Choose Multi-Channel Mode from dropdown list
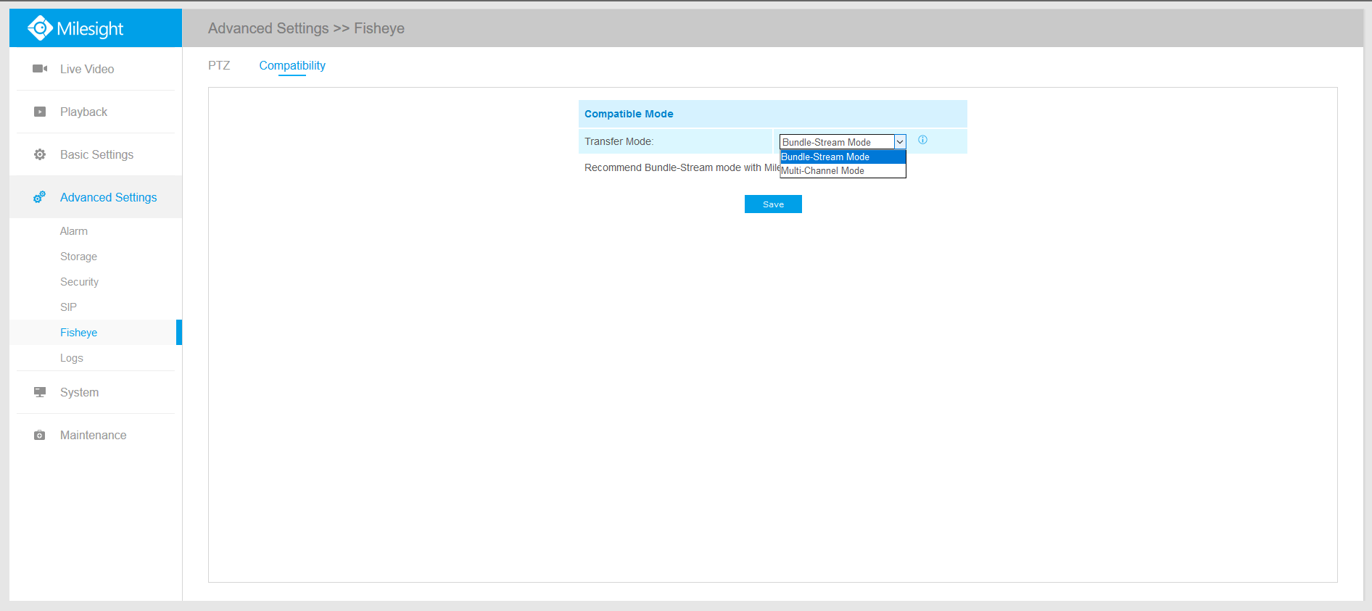Viewport: 1372px width, 611px height. tap(843, 170)
